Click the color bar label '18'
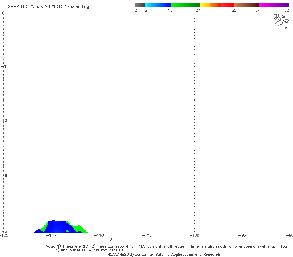 click(x=170, y=10)
